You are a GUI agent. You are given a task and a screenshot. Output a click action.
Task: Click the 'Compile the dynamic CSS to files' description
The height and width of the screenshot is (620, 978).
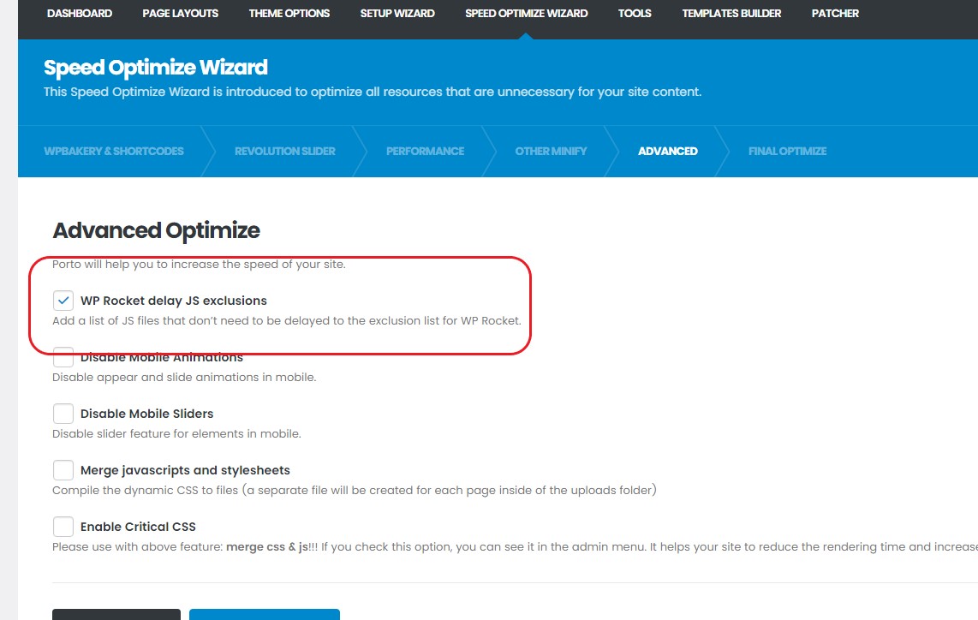click(355, 490)
